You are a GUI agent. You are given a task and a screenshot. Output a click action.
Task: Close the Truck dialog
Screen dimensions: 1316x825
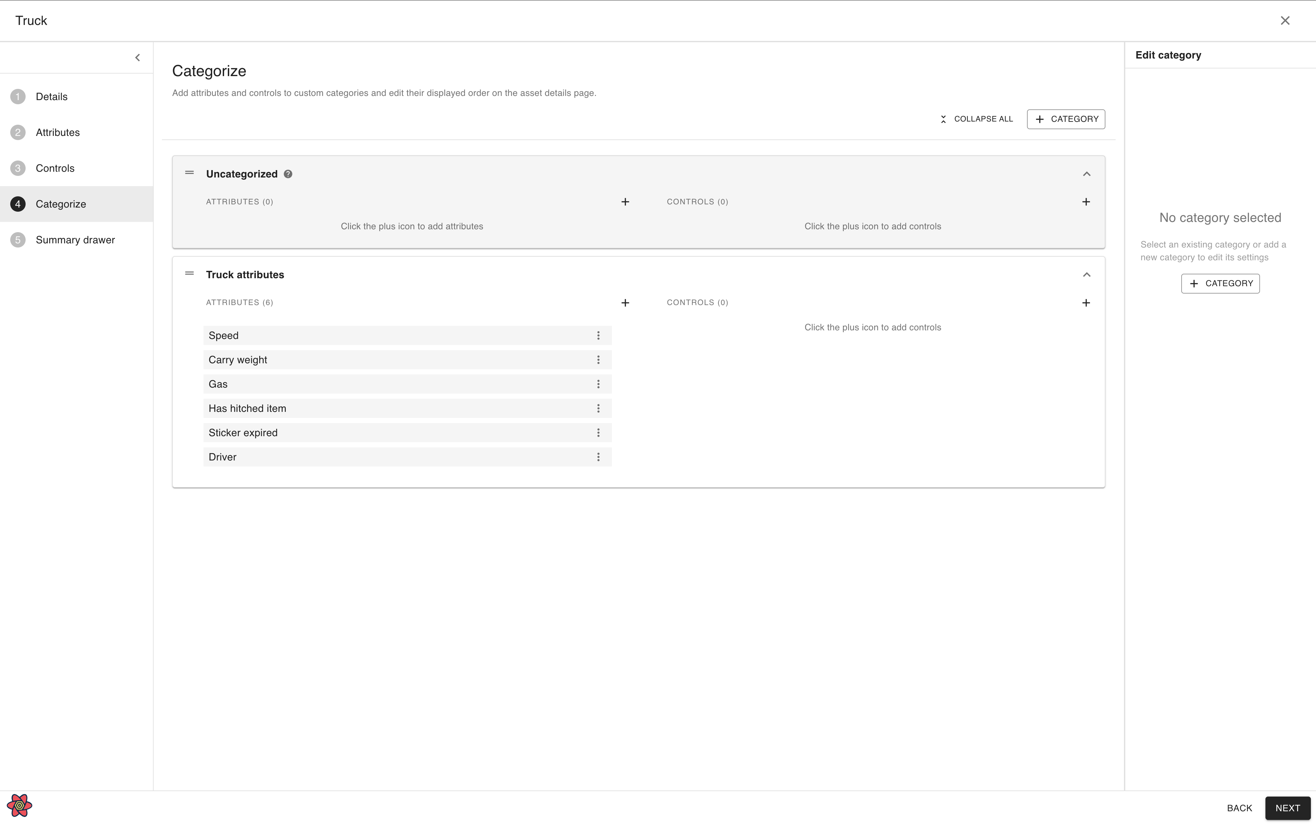1285,21
